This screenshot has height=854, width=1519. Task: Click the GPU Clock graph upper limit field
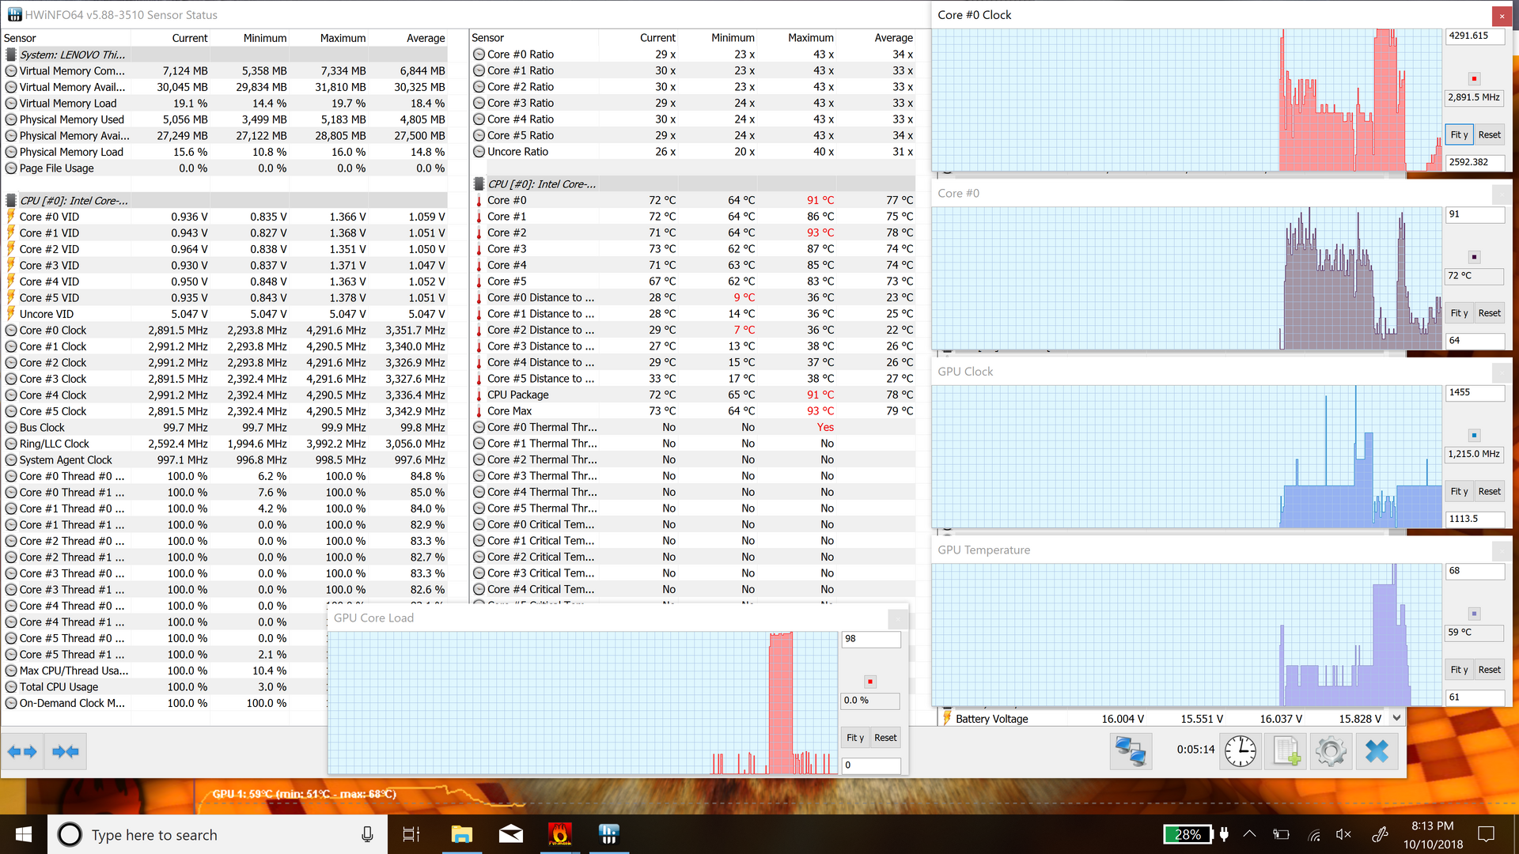(x=1475, y=393)
